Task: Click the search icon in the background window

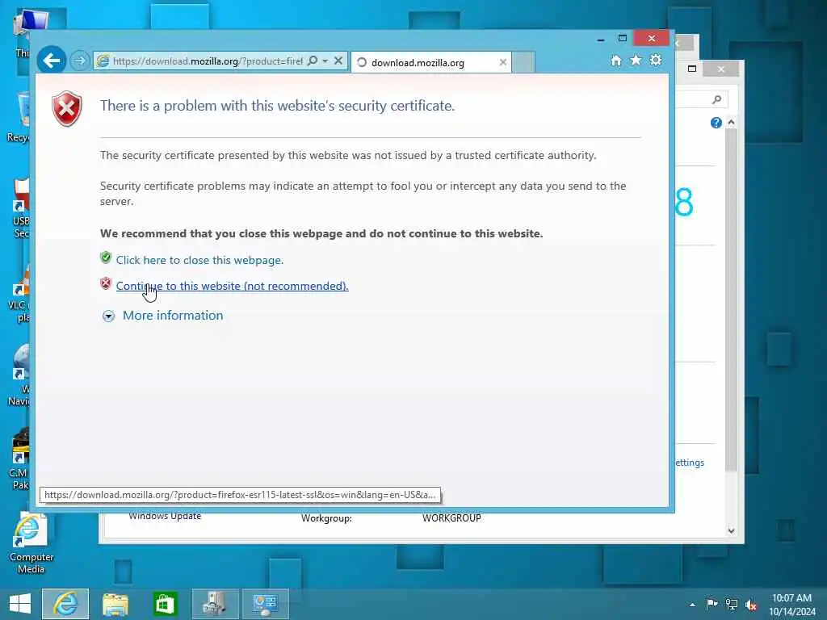Action: click(716, 99)
